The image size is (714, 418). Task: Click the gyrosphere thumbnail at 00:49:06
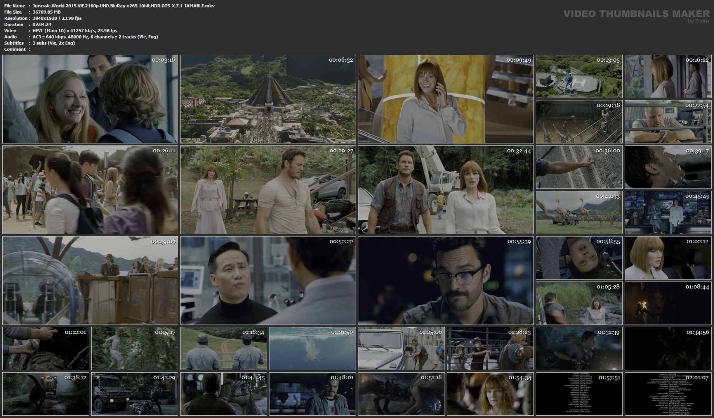(x=90, y=281)
